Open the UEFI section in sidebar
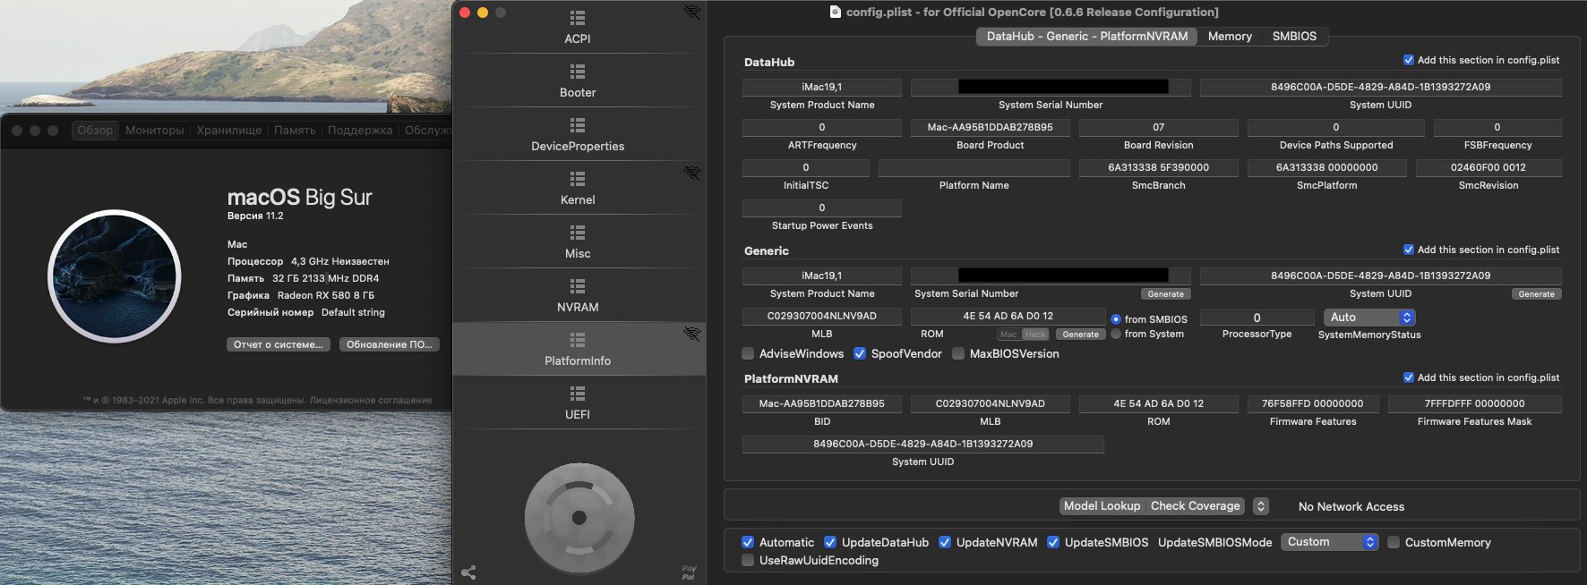This screenshot has height=585, width=1587. point(578,403)
